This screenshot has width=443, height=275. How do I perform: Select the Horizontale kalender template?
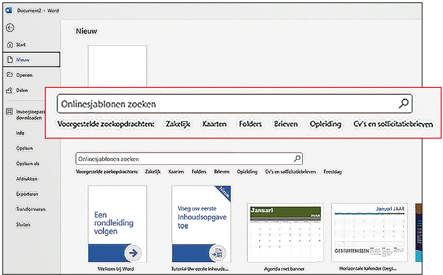coord(369,232)
